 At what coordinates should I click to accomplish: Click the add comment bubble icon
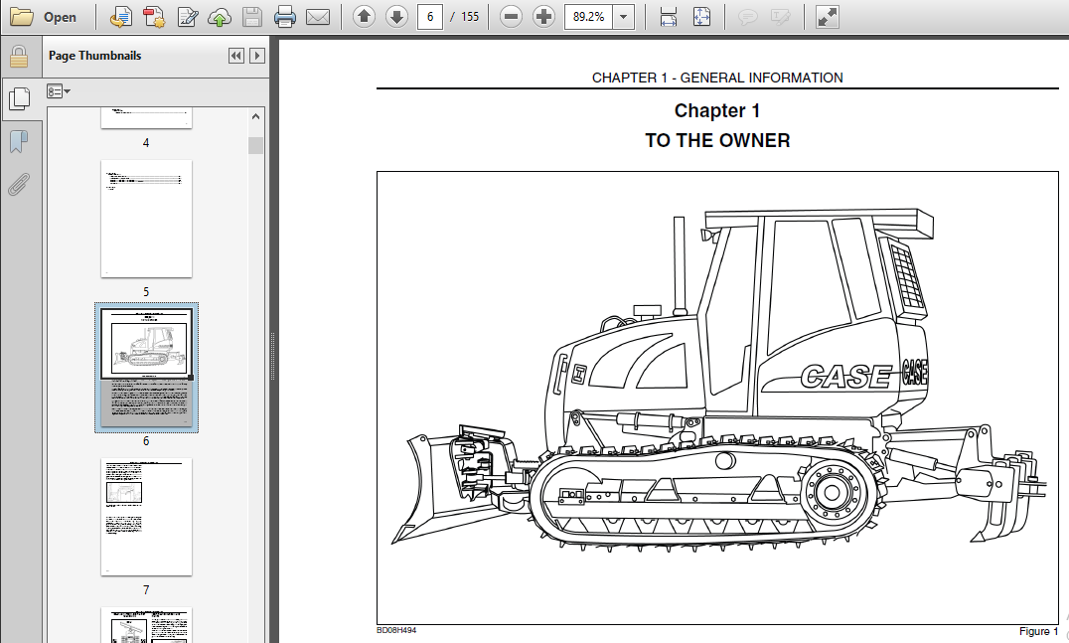click(x=748, y=17)
